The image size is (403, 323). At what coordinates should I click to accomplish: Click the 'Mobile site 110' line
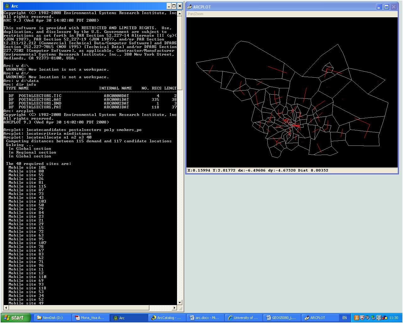tap(27, 277)
